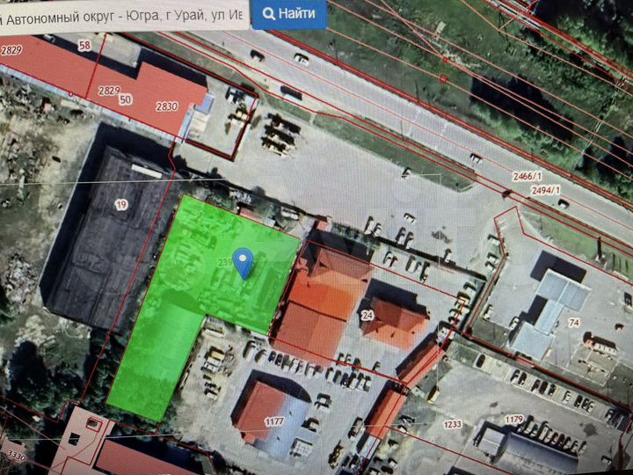Click parcel label 24
Image resolution: width=633 pixels, height=475 pixels.
pyautogui.click(x=367, y=315)
